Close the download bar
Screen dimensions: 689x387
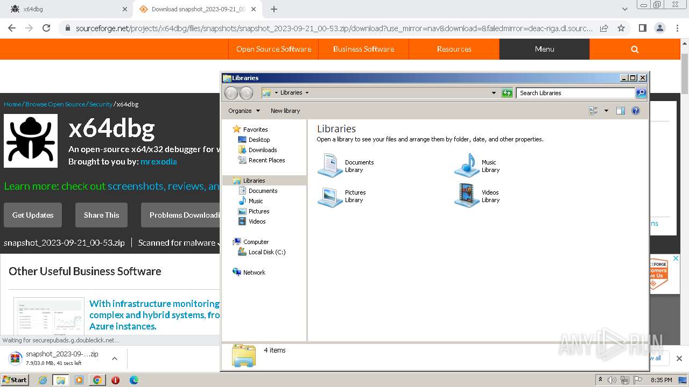(679, 359)
